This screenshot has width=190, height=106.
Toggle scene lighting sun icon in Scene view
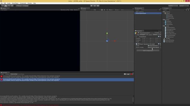(x=104, y=10)
